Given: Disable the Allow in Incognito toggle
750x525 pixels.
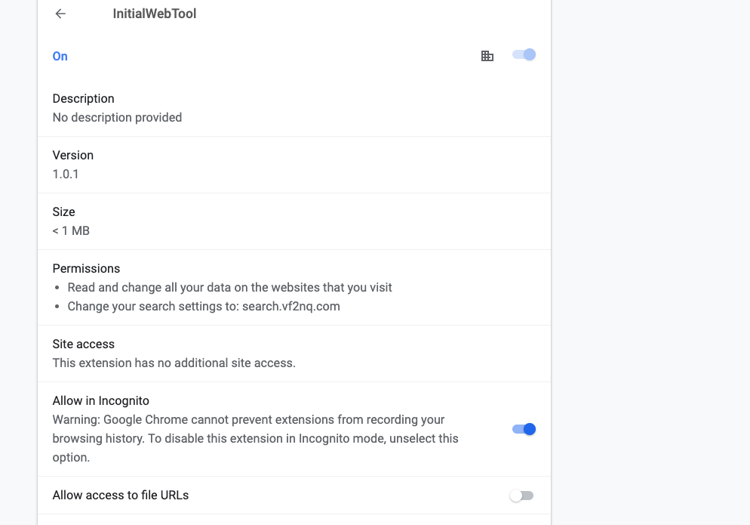Looking at the screenshot, I should [523, 428].
